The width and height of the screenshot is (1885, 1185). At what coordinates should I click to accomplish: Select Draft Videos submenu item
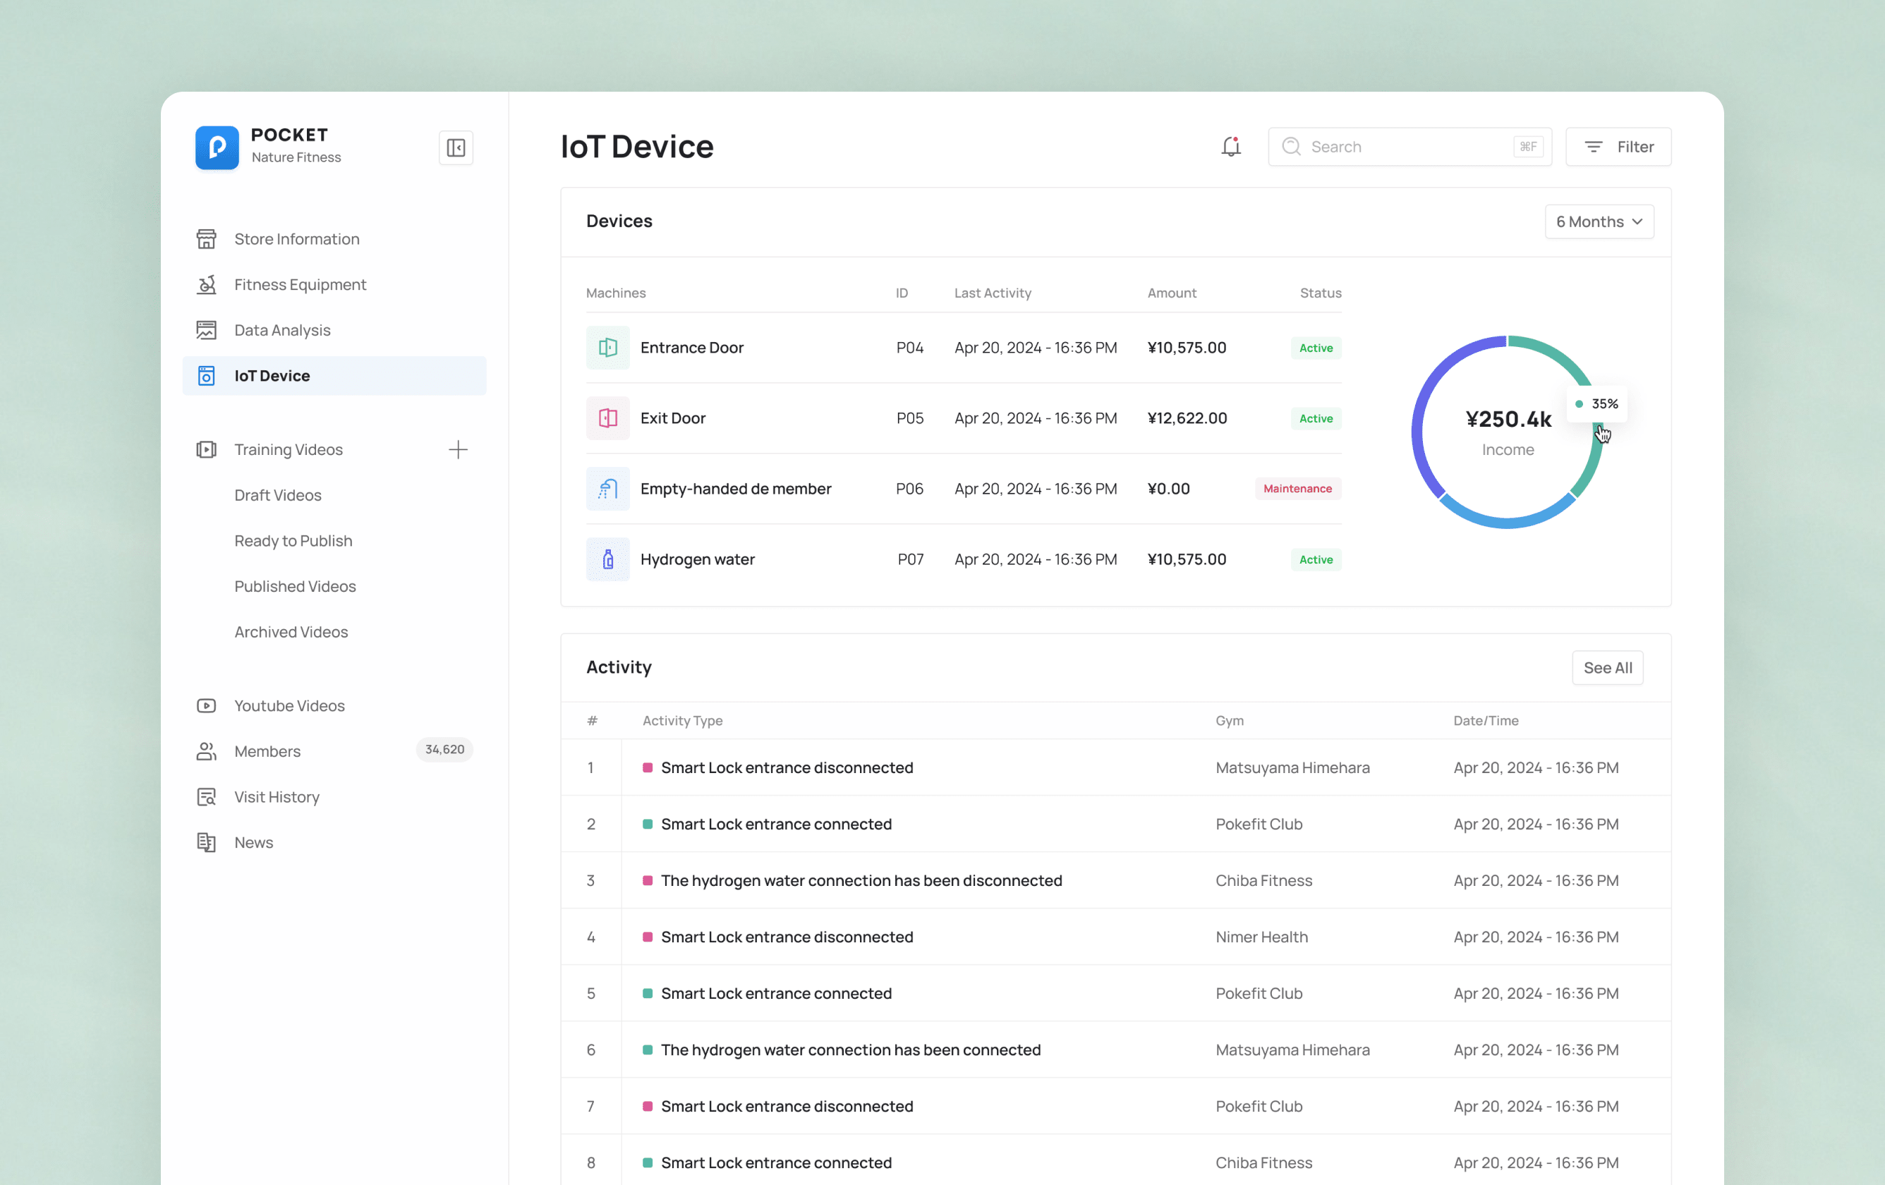tap(278, 494)
